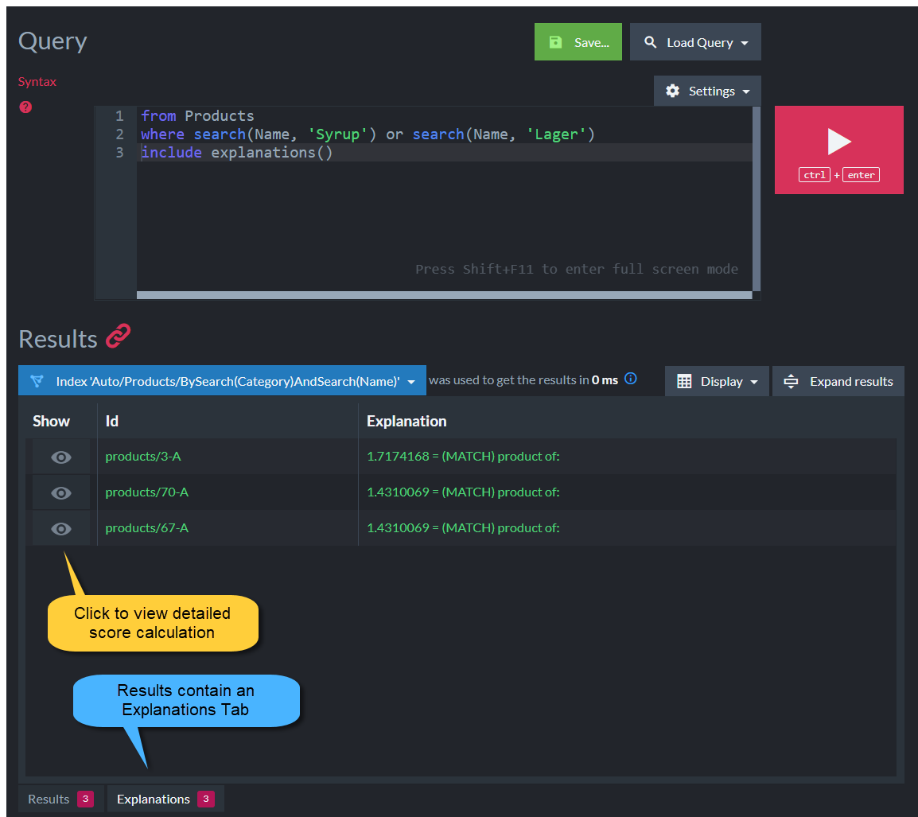Open products/3-A document link
Image resolution: width=918 pixels, height=817 pixels.
click(143, 457)
